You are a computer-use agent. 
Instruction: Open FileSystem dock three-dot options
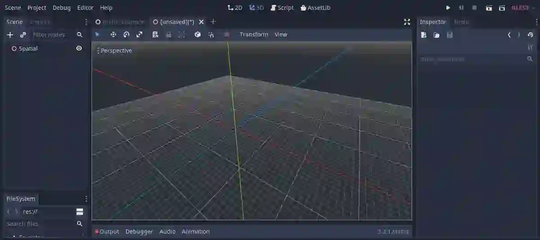coord(86,199)
